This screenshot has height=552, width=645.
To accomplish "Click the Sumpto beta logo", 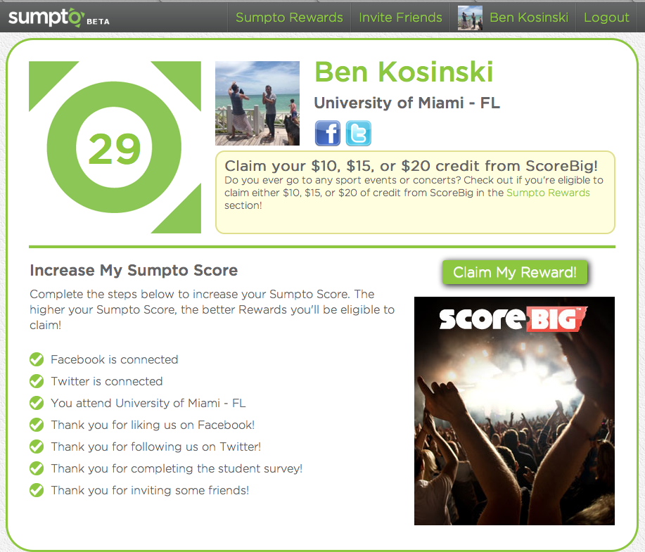I will point(59,18).
